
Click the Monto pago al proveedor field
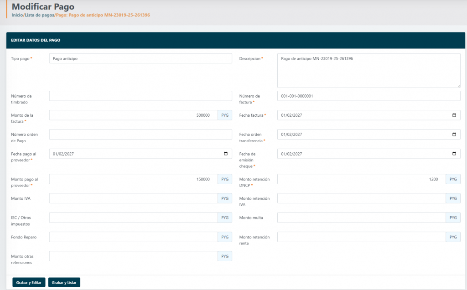pos(134,179)
